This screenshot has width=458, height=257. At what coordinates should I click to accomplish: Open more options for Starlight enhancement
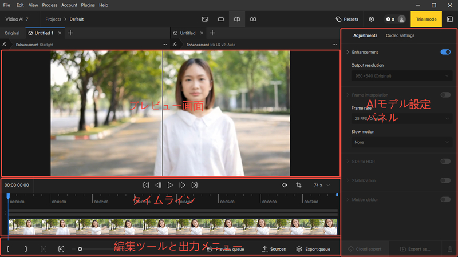[x=164, y=45]
